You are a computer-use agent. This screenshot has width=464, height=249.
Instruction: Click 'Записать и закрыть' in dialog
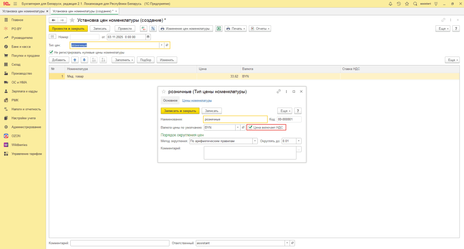180,111
